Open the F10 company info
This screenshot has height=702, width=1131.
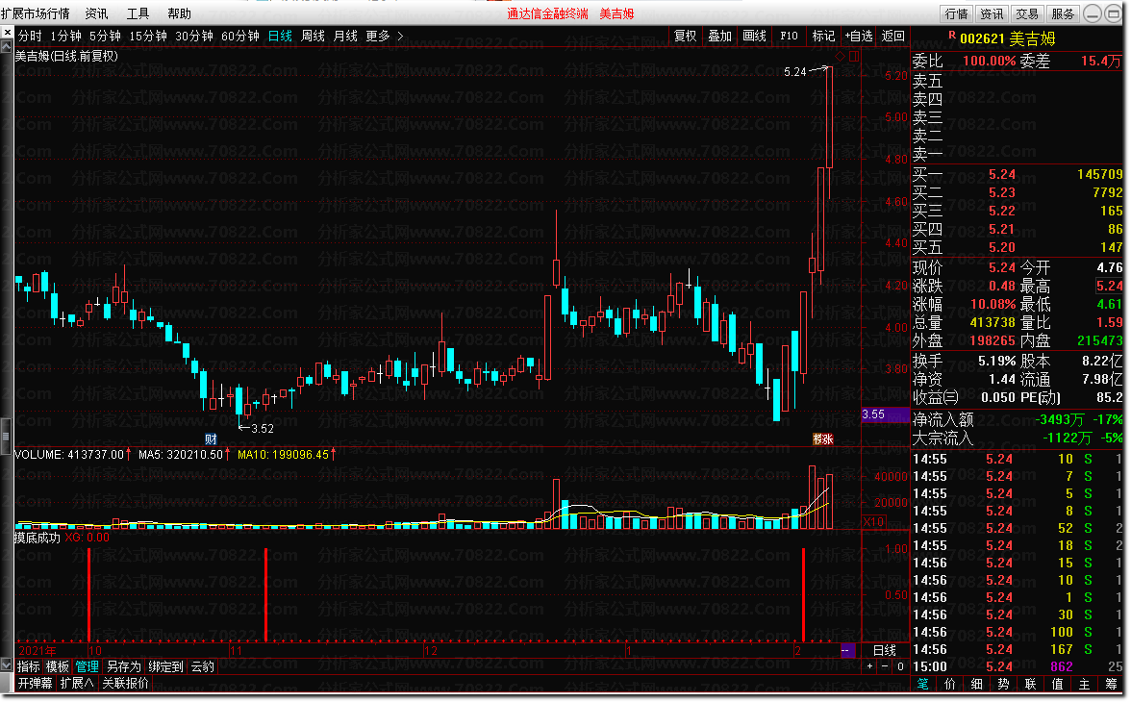click(x=789, y=36)
